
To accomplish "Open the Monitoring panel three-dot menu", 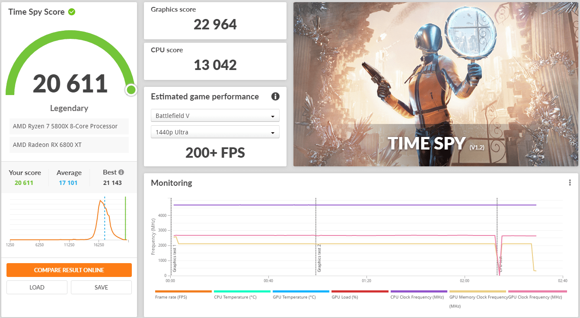I will (570, 183).
